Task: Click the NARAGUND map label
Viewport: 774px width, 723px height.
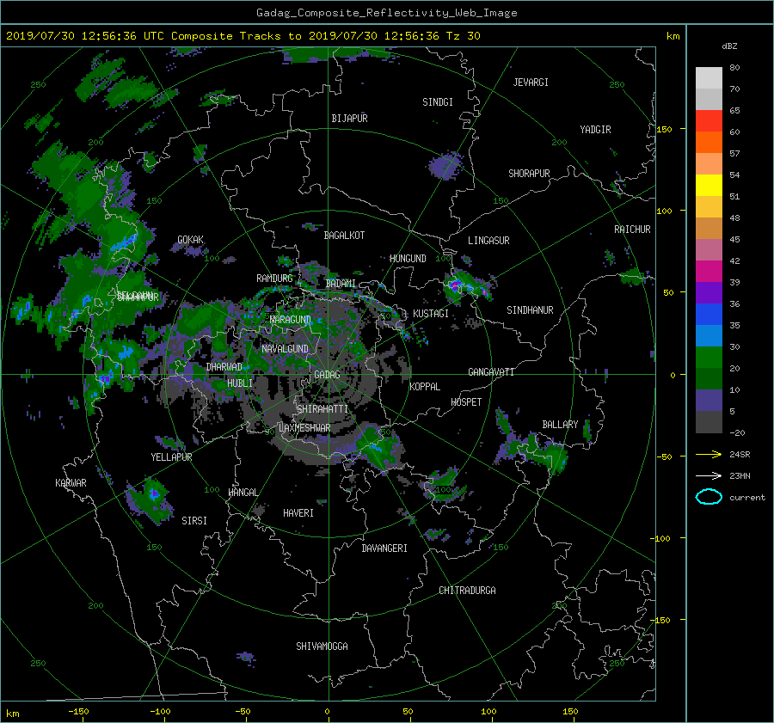Action: click(291, 320)
